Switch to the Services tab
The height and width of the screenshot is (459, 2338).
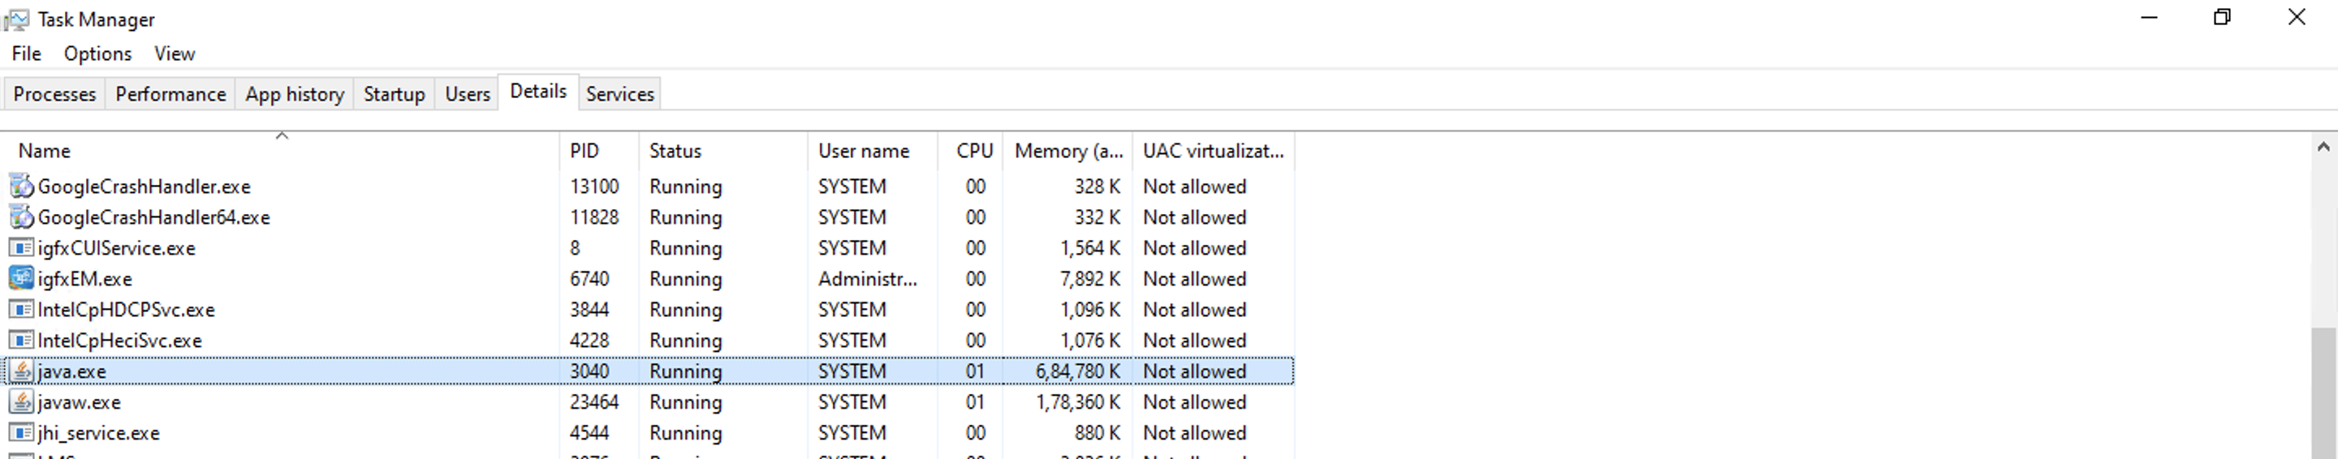[620, 94]
